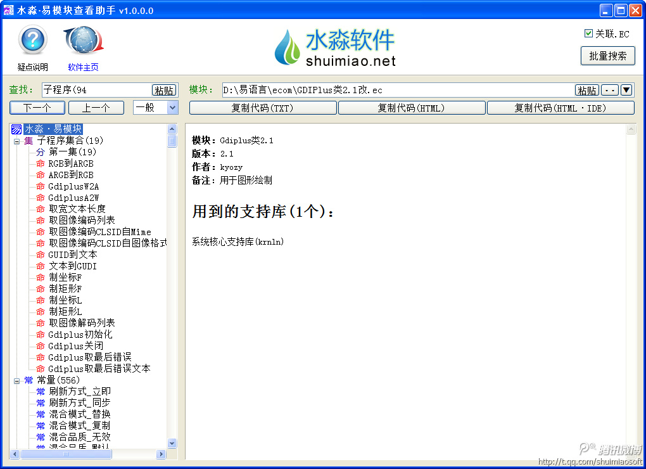Image resolution: width=646 pixels, height=469 pixels.
Task: Click the tree's vertical scrollbar down arrow
Action: (x=172, y=444)
